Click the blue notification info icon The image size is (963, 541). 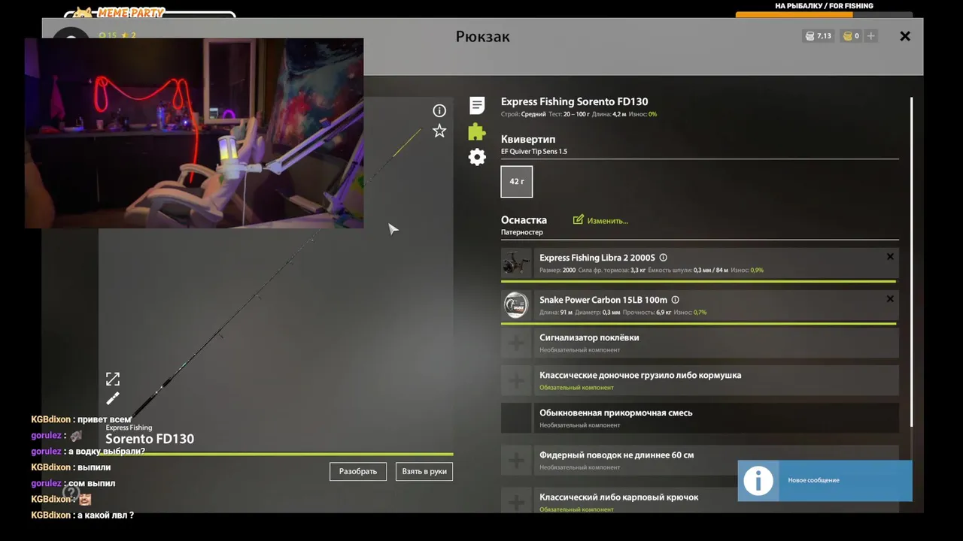point(758,480)
